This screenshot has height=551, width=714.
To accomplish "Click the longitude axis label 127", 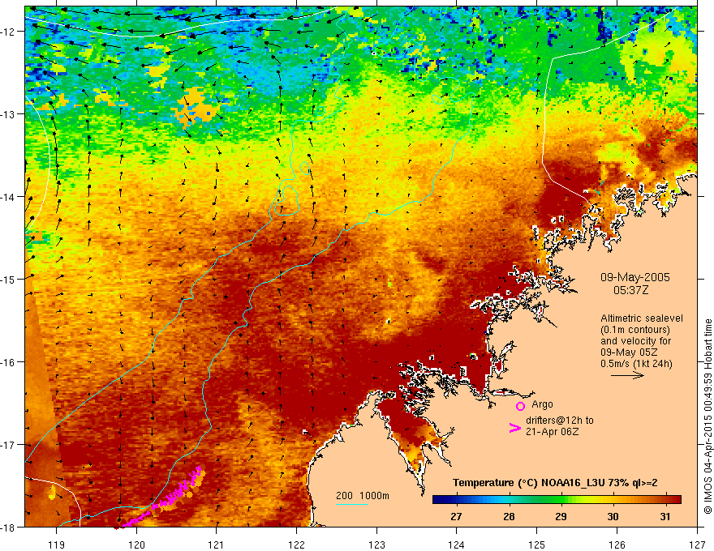I will point(697,545).
